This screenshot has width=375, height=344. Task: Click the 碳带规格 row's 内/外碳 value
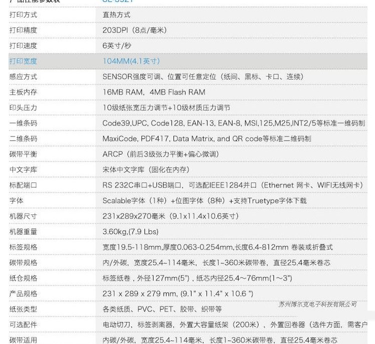[x=216, y=262]
